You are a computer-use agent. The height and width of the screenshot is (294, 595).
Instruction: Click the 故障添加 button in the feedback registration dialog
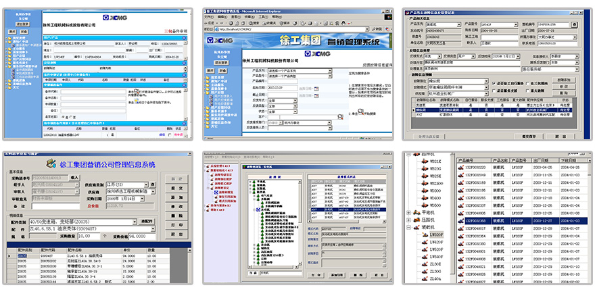(564, 80)
